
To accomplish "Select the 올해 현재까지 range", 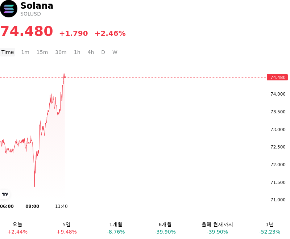I will point(217,228).
